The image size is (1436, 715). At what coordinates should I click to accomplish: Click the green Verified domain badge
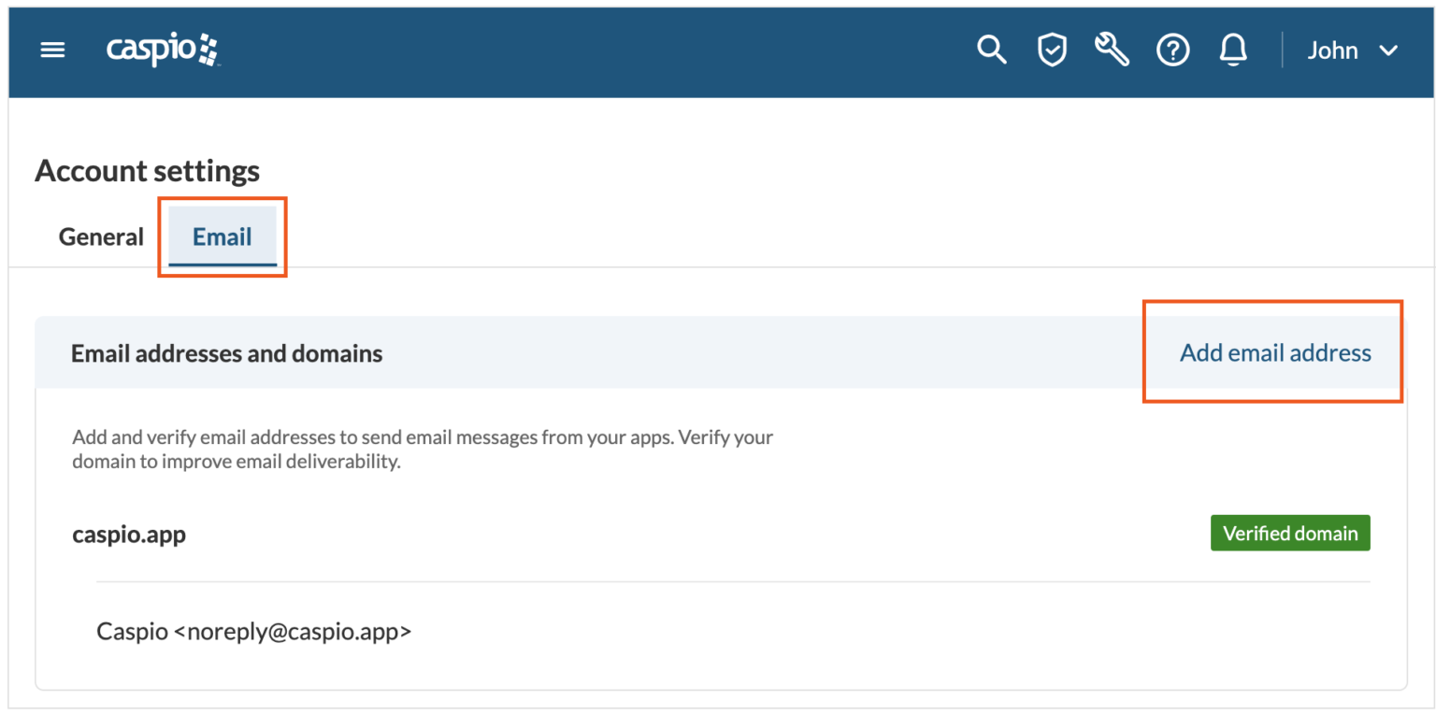click(x=1290, y=533)
